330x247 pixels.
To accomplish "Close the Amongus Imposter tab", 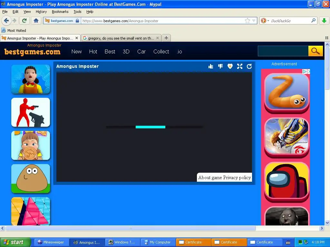I will [x=77, y=38].
